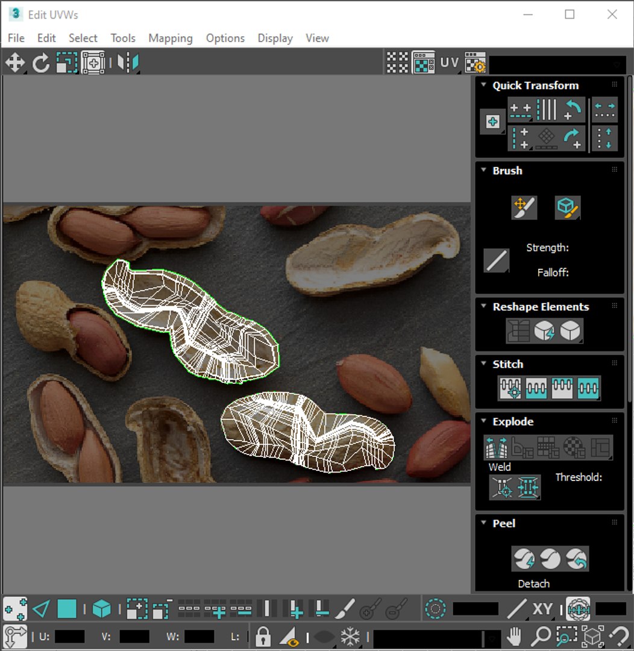Screen dimensions: 634x651
Task: Click the soft selection falloff field
Action: coord(475,609)
